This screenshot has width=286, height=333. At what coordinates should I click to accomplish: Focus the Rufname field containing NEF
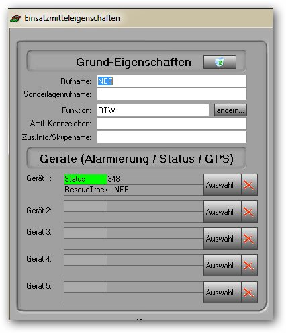tap(172, 81)
